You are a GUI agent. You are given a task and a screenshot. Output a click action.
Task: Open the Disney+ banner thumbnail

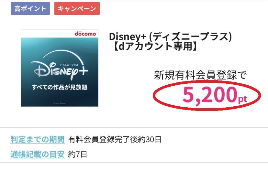(x=60, y=68)
